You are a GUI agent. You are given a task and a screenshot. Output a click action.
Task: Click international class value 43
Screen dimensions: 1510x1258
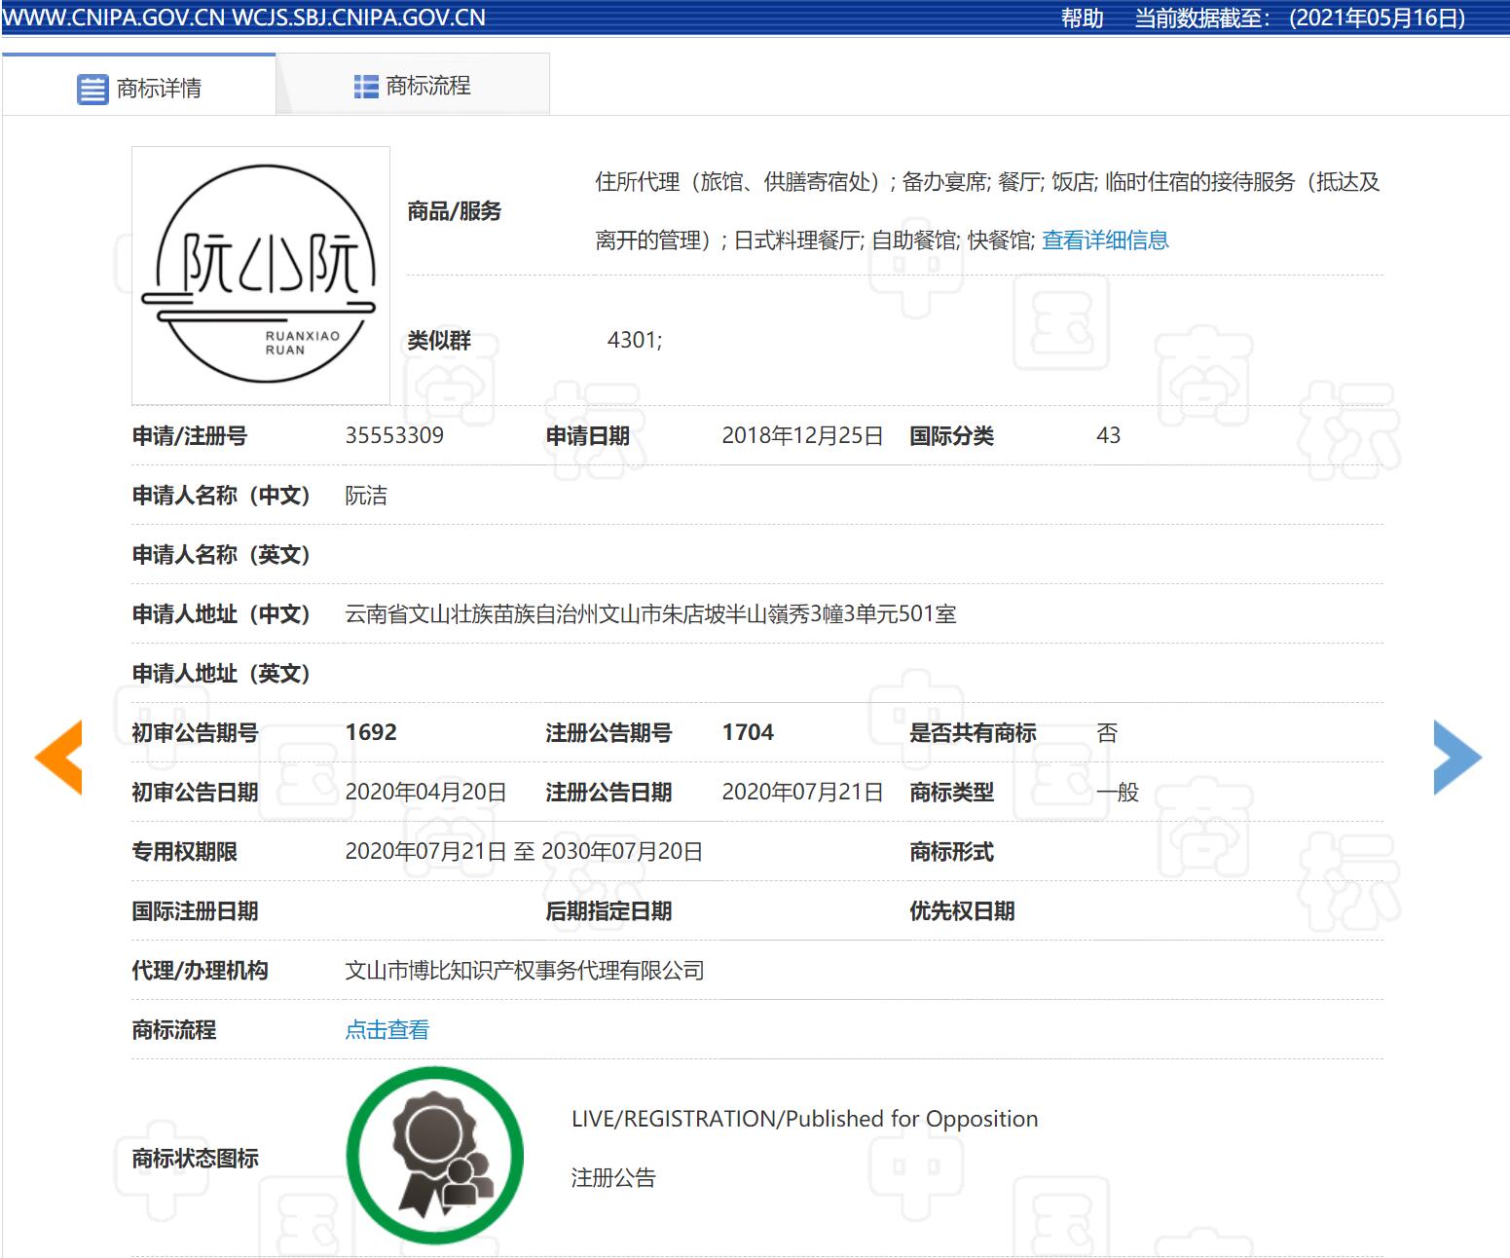tap(1108, 435)
